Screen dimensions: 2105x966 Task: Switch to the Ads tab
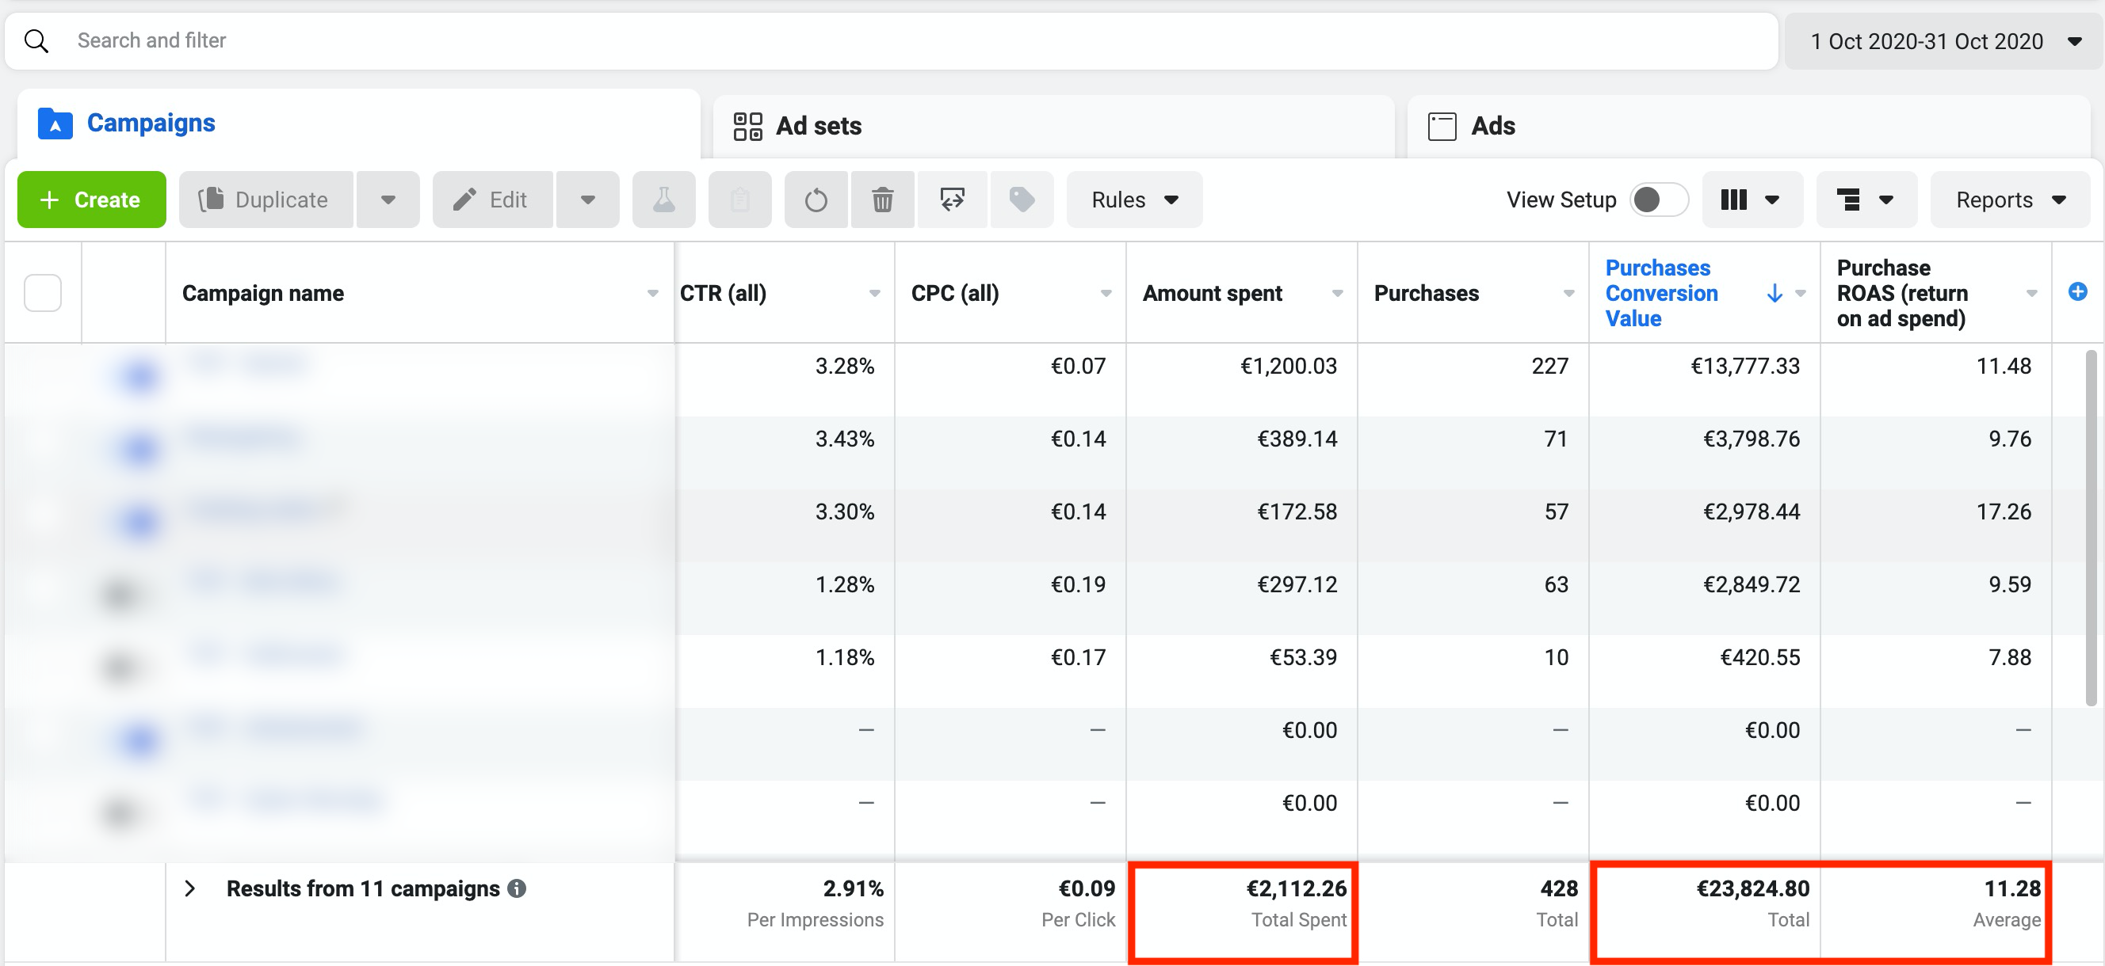1492,127
